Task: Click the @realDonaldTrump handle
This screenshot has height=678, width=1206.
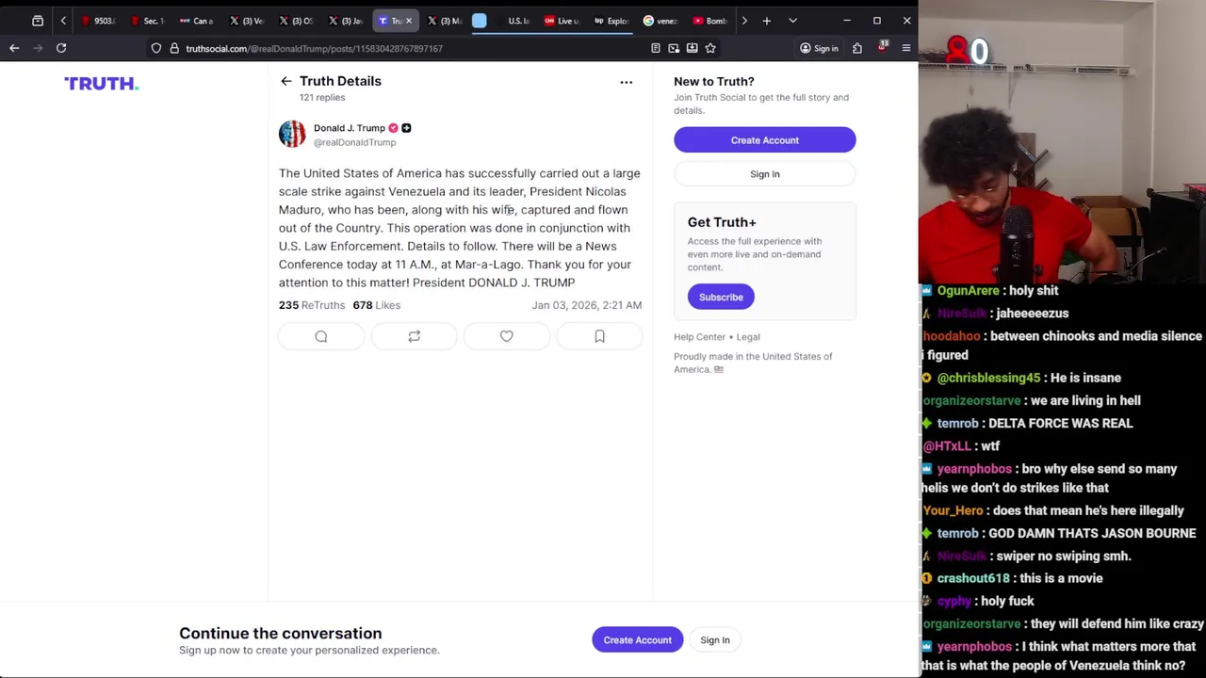Action: 355,142
